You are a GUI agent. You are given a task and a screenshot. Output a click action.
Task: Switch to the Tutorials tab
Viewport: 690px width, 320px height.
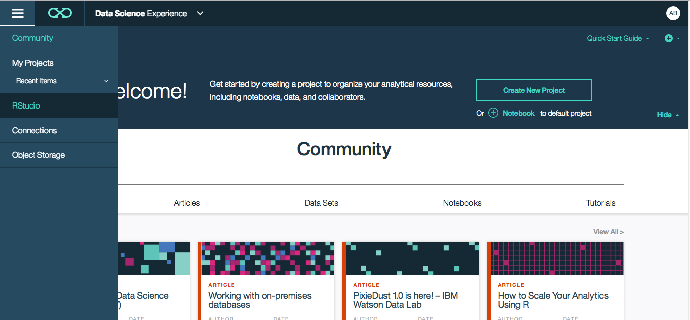600,203
